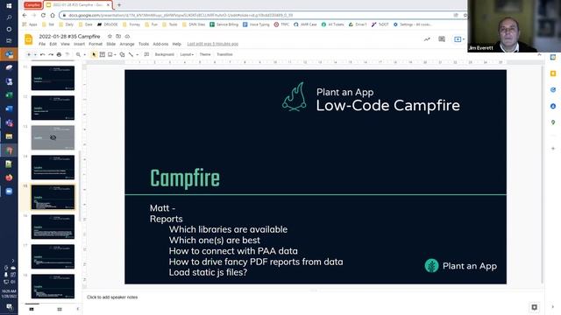Open the Voice Typing bookmark
The height and width of the screenshot is (315, 561).
coord(256,24)
